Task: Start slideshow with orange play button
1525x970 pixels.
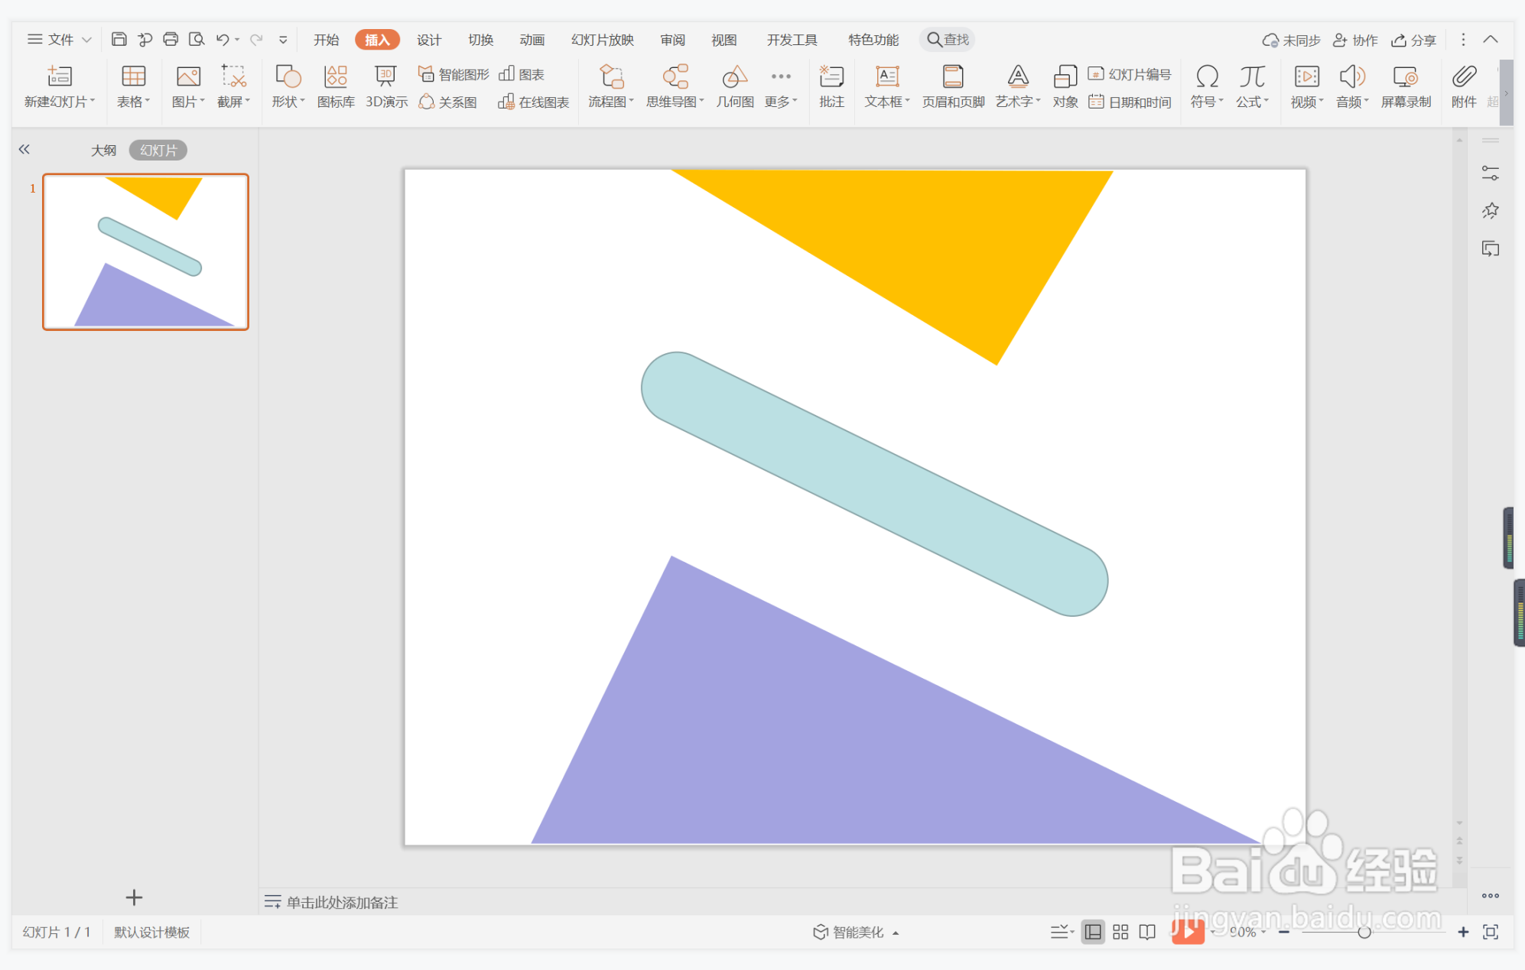Action: [1187, 931]
